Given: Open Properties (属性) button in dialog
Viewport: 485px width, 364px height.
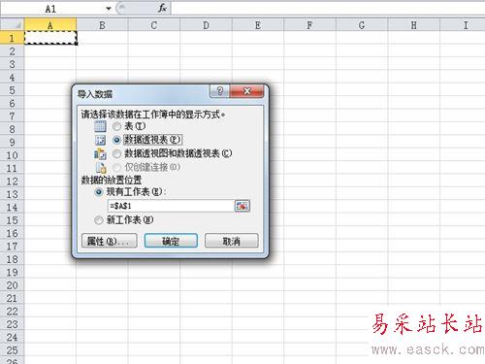Looking at the screenshot, I should point(110,241).
